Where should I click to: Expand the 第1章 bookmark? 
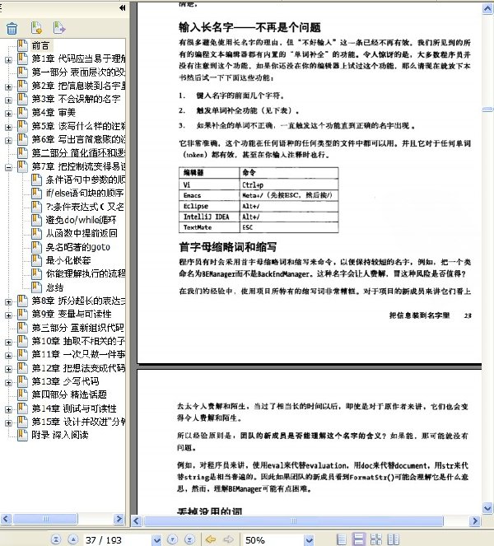8,60
